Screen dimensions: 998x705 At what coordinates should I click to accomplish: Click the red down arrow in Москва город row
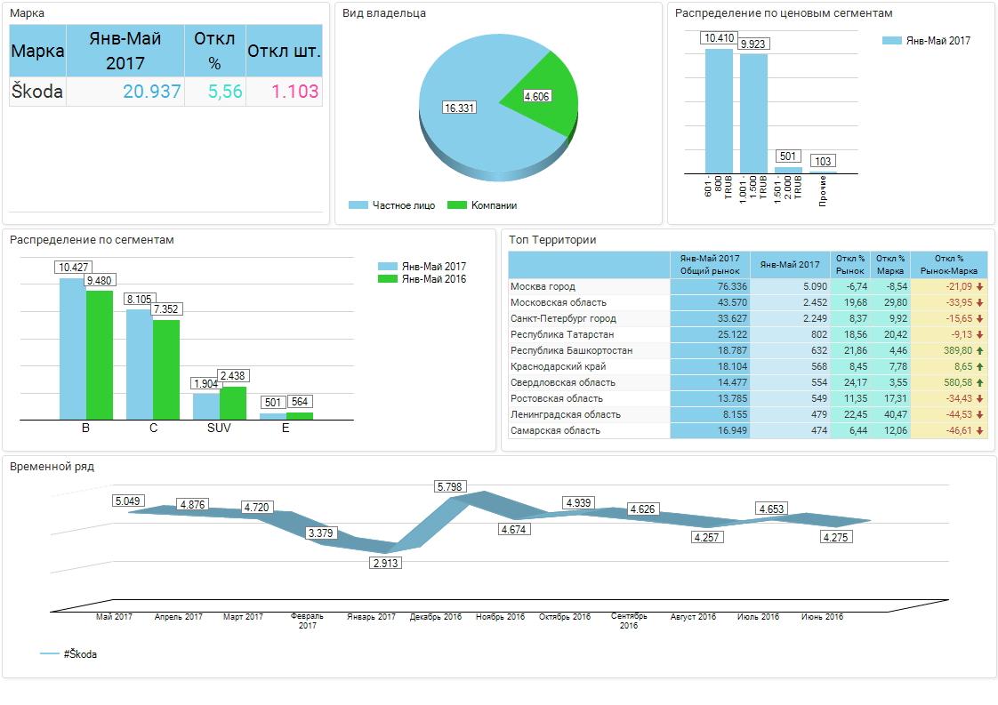979,287
